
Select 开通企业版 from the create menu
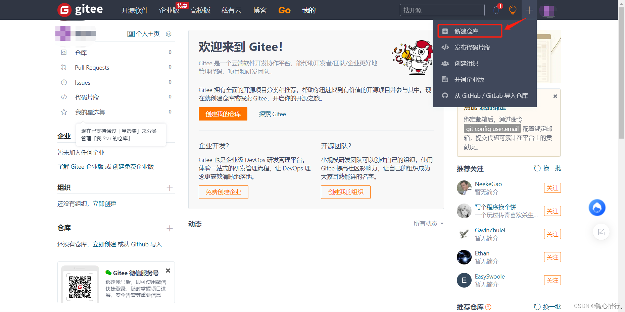[x=484, y=79]
